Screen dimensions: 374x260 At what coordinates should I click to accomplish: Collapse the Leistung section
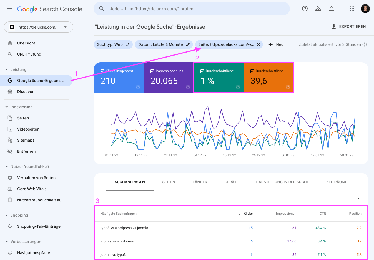tap(7, 69)
